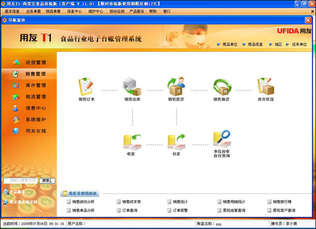
Task: Open the 信息中心 menu in menu bar
Action: [x=75, y=11]
